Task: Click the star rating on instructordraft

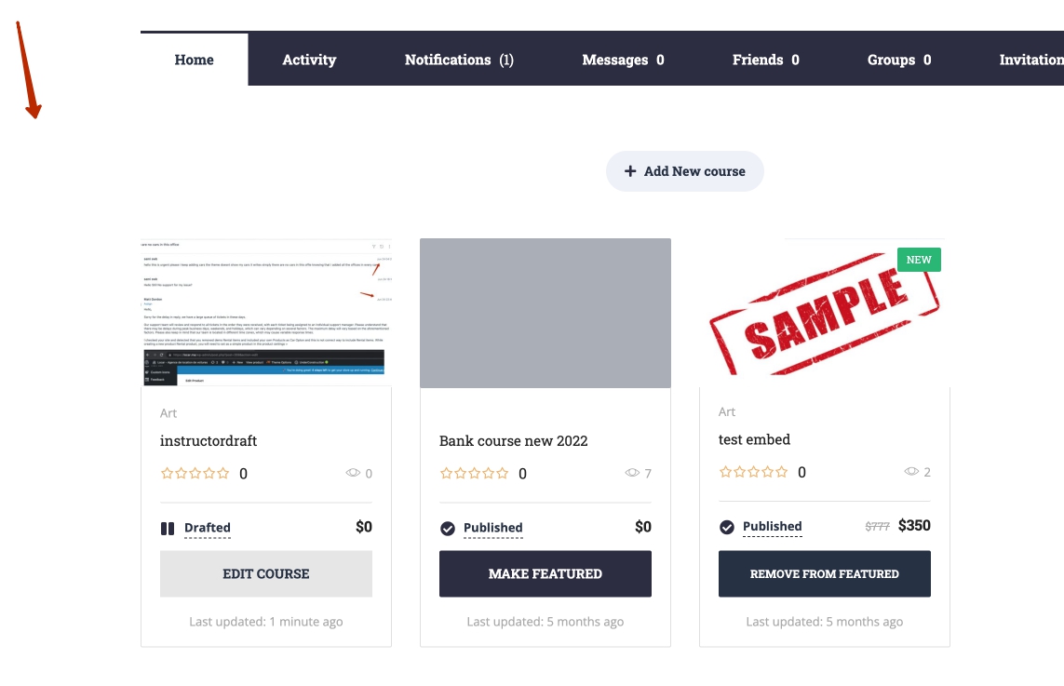Action: [x=195, y=473]
